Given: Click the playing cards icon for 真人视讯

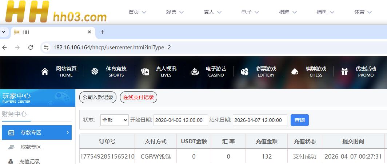Looking at the screenshot, I should (x=145, y=71).
